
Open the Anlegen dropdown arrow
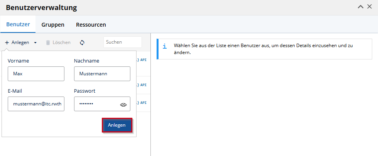(35, 42)
